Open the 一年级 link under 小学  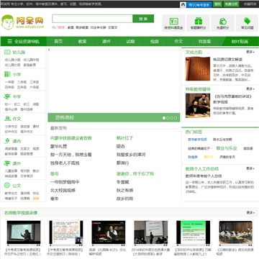click(9, 82)
